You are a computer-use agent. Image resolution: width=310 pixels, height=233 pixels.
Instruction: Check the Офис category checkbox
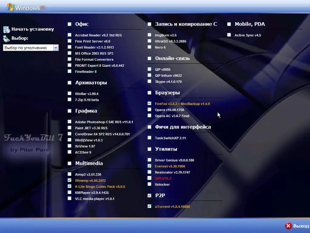pos(69,24)
